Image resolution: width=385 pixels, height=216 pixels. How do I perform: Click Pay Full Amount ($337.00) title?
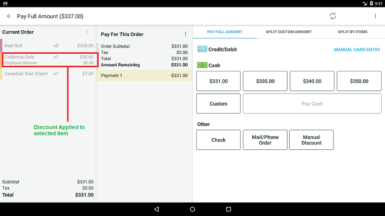50,16
